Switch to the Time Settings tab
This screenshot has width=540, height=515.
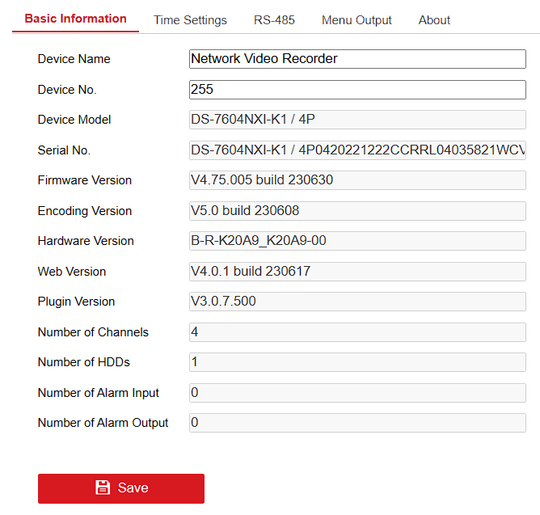tap(190, 20)
